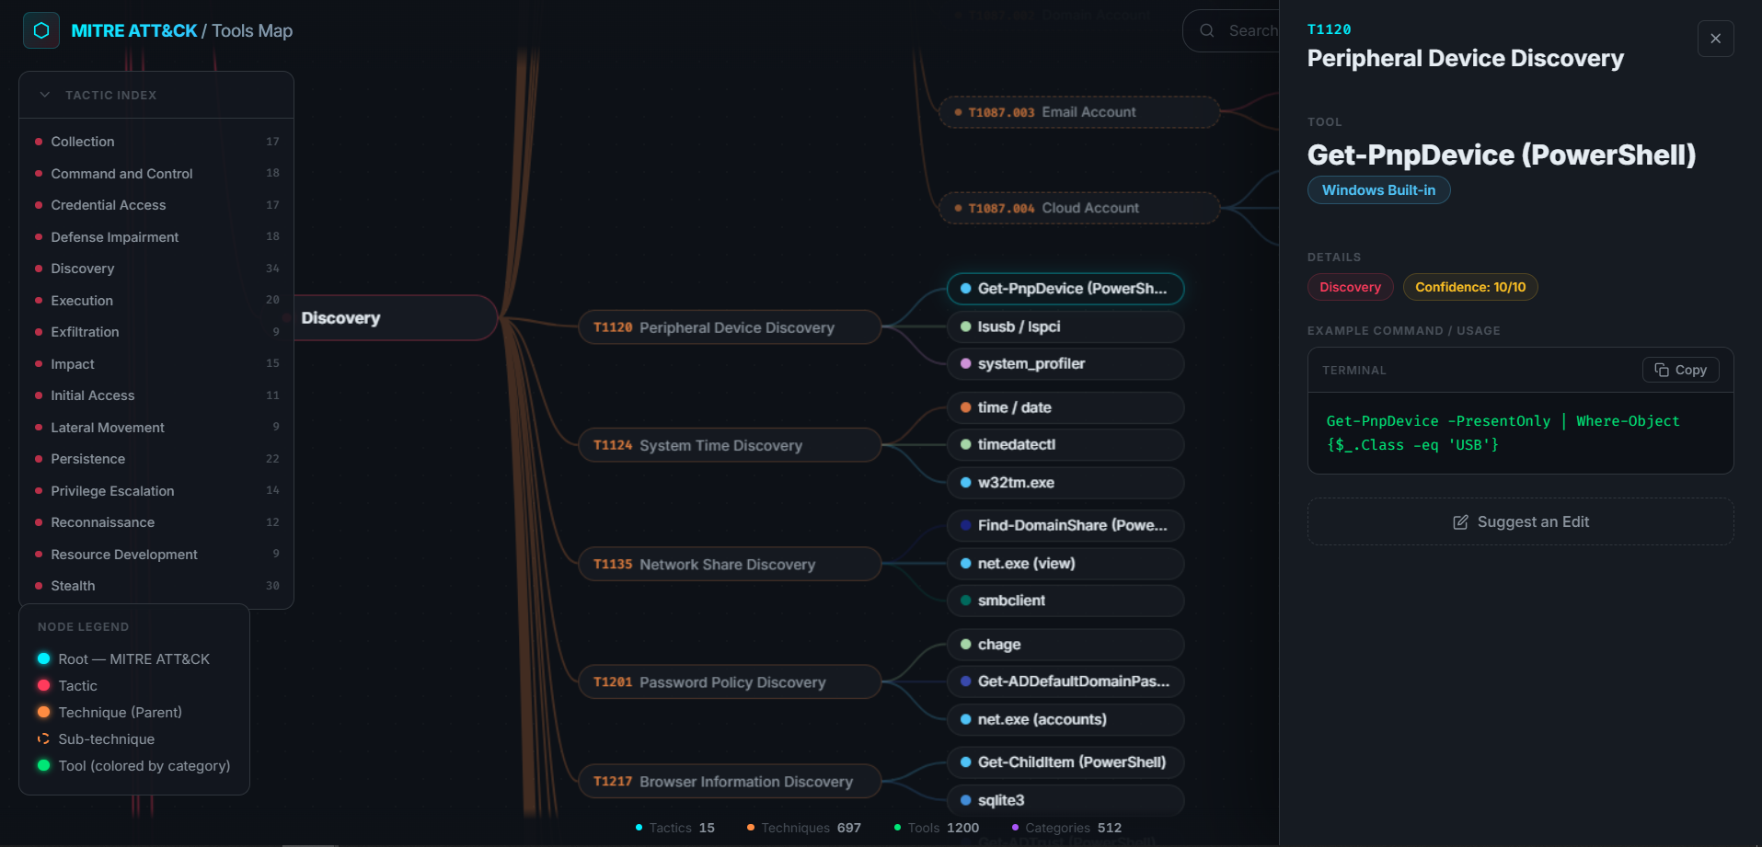Click Tools 1200 counter in status bar

tap(937, 828)
